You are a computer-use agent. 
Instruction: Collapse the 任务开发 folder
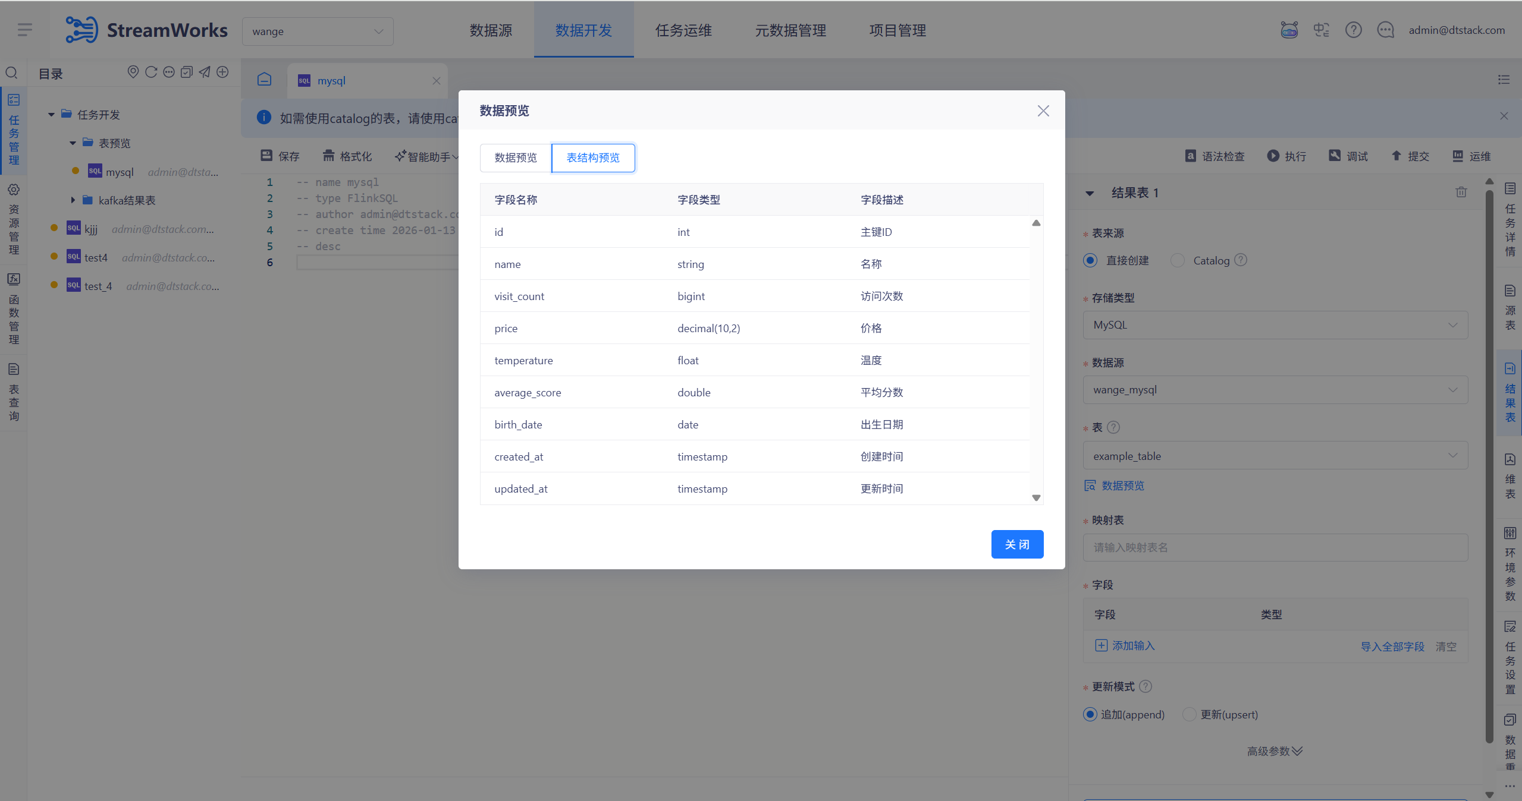click(52, 115)
